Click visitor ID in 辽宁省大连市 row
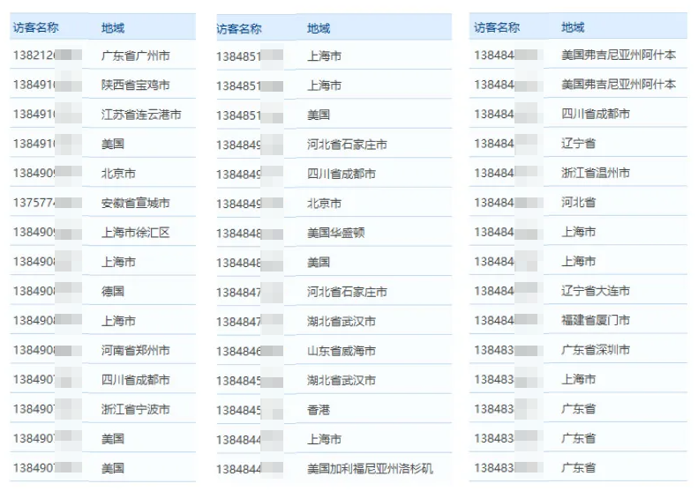Viewport: 698px width, 491px height. pyautogui.click(x=508, y=291)
